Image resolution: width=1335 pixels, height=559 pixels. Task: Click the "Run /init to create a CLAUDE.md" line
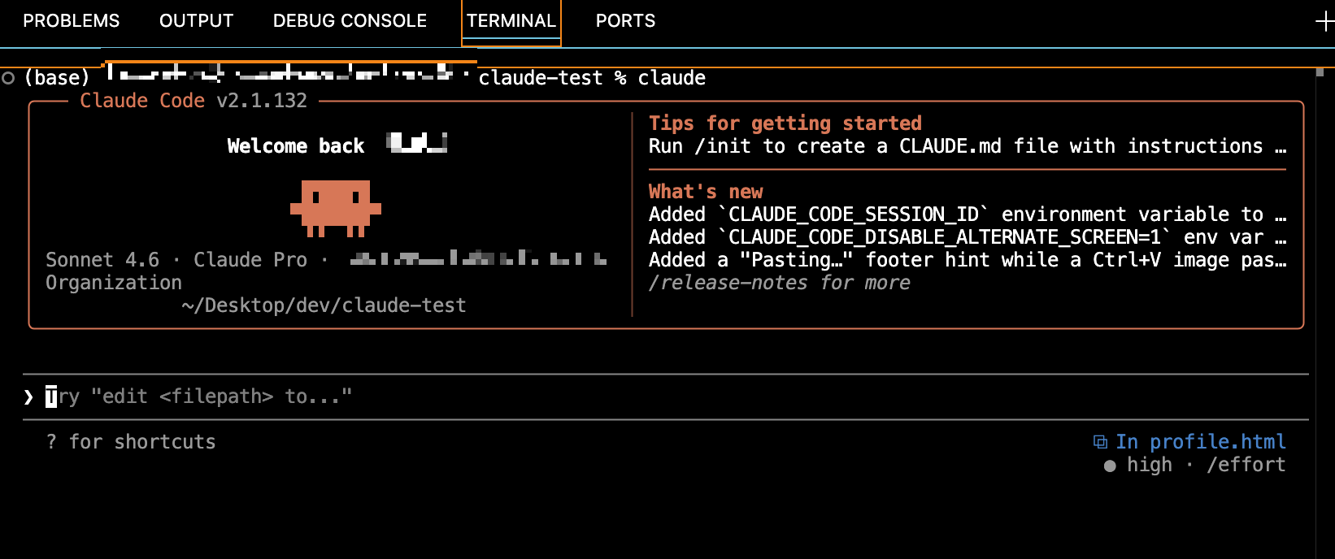coord(968,146)
